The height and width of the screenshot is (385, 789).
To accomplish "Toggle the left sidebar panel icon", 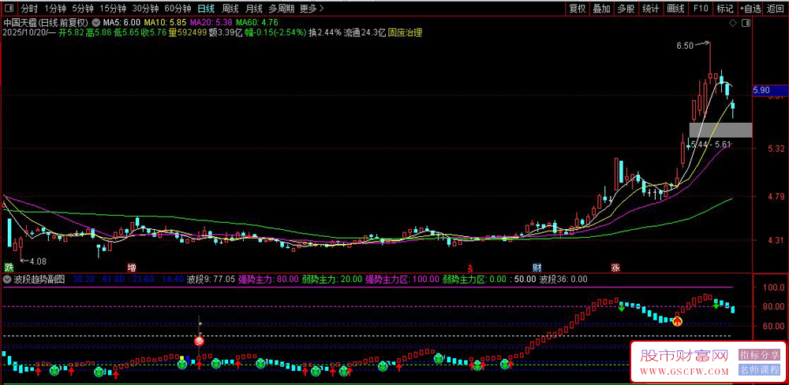I will (x=9, y=8).
